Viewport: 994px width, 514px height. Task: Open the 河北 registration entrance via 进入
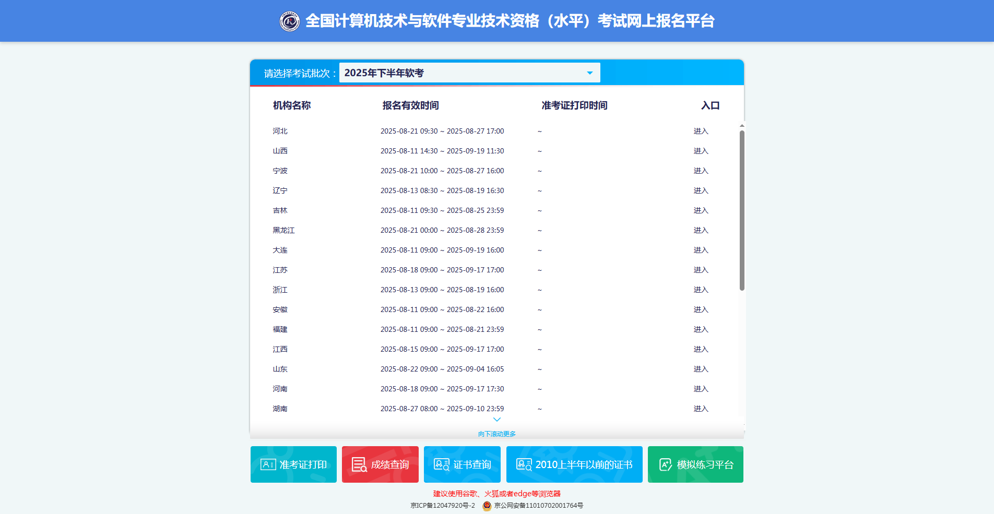701,130
